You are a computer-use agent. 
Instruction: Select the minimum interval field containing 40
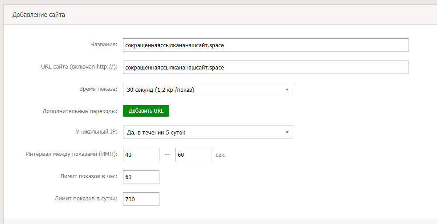coord(141,155)
